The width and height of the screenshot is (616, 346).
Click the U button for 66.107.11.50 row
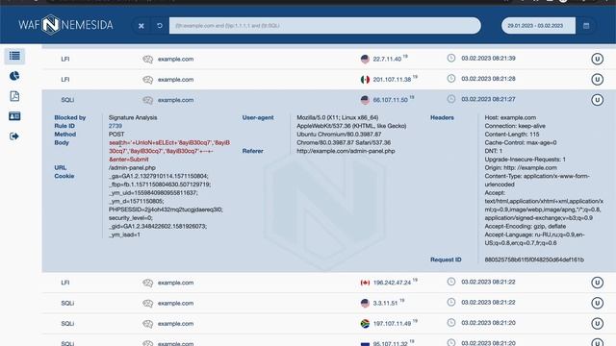pos(597,100)
